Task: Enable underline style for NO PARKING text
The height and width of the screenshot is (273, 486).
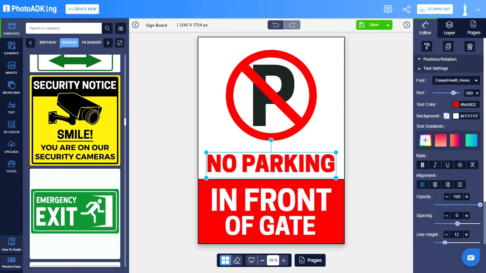Action: [447, 165]
